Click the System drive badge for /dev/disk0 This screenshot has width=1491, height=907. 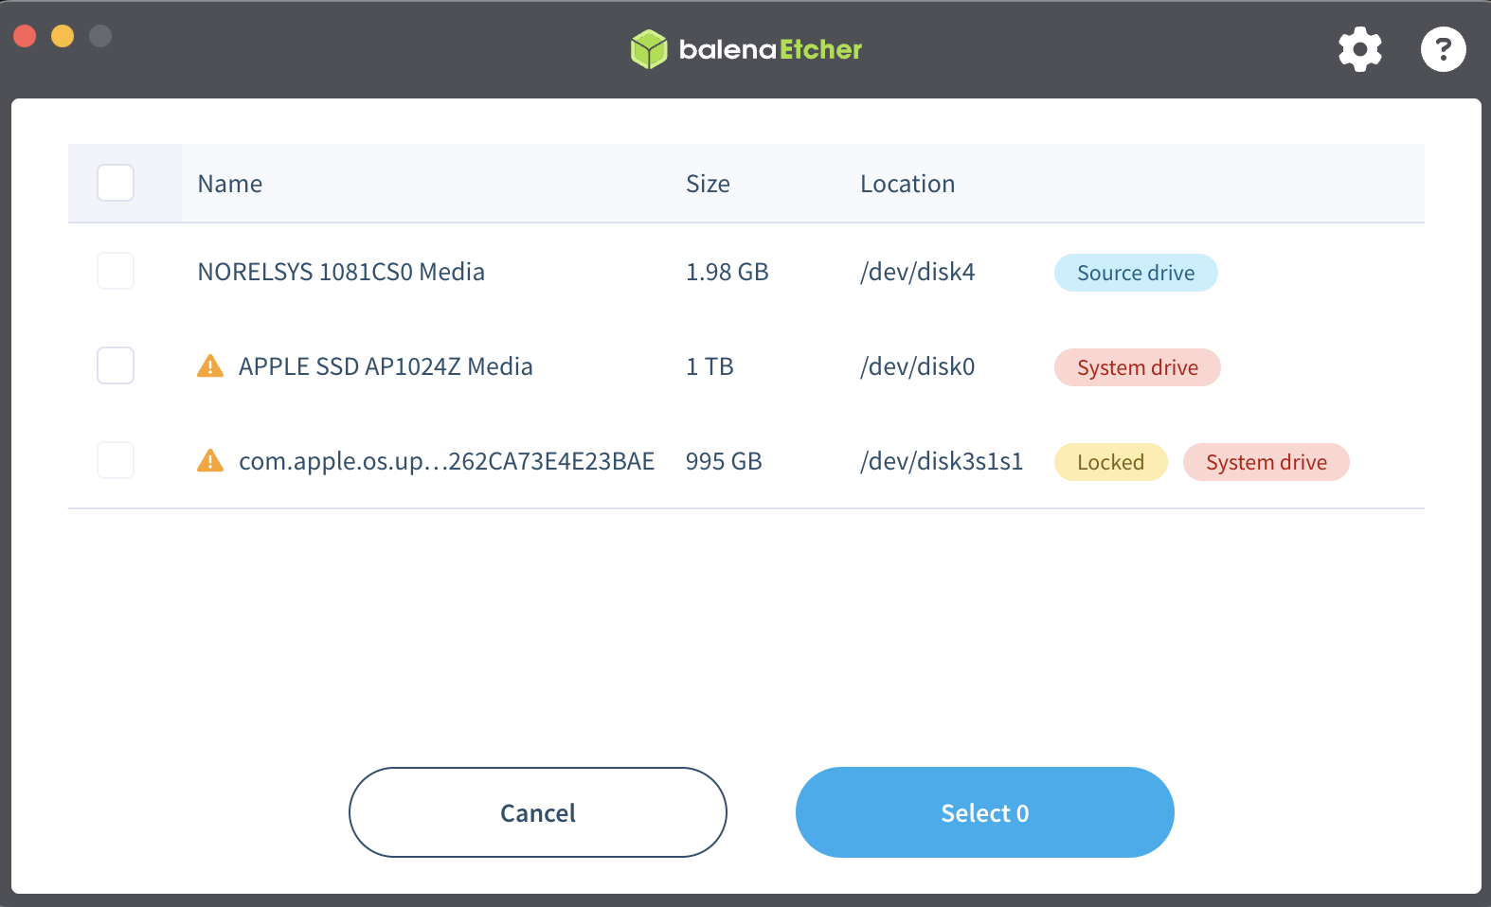(x=1138, y=367)
